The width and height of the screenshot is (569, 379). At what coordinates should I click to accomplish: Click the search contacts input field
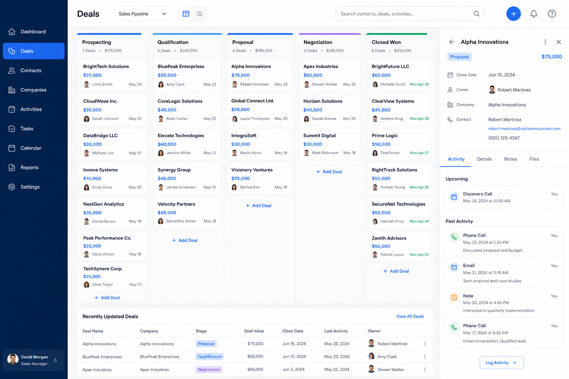click(x=410, y=14)
